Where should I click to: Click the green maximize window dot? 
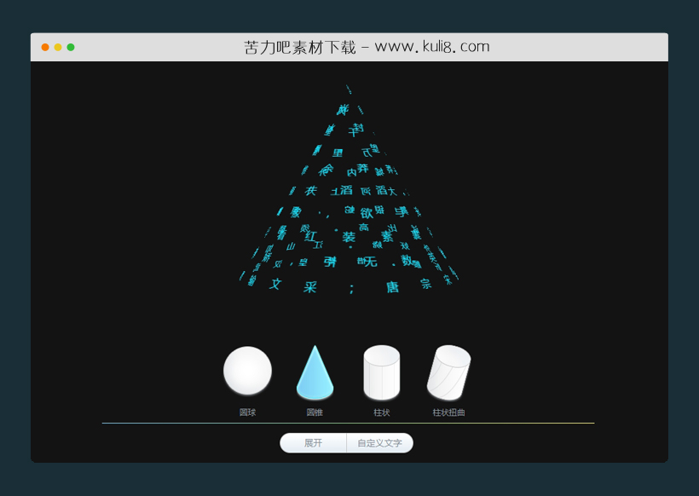tap(71, 48)
